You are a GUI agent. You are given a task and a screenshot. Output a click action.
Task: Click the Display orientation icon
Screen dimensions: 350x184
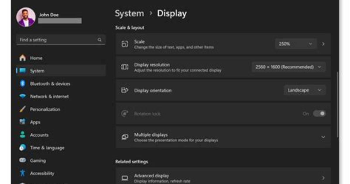tap(125, 90)
